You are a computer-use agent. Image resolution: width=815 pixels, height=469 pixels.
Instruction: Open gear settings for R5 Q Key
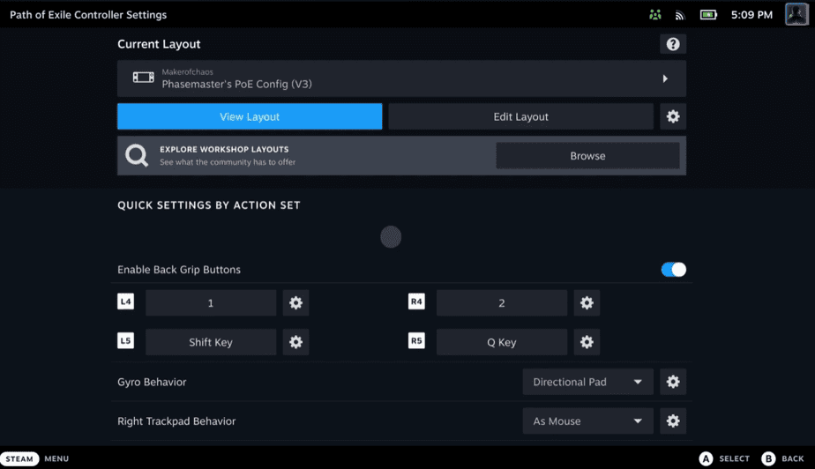coord(587,342)
